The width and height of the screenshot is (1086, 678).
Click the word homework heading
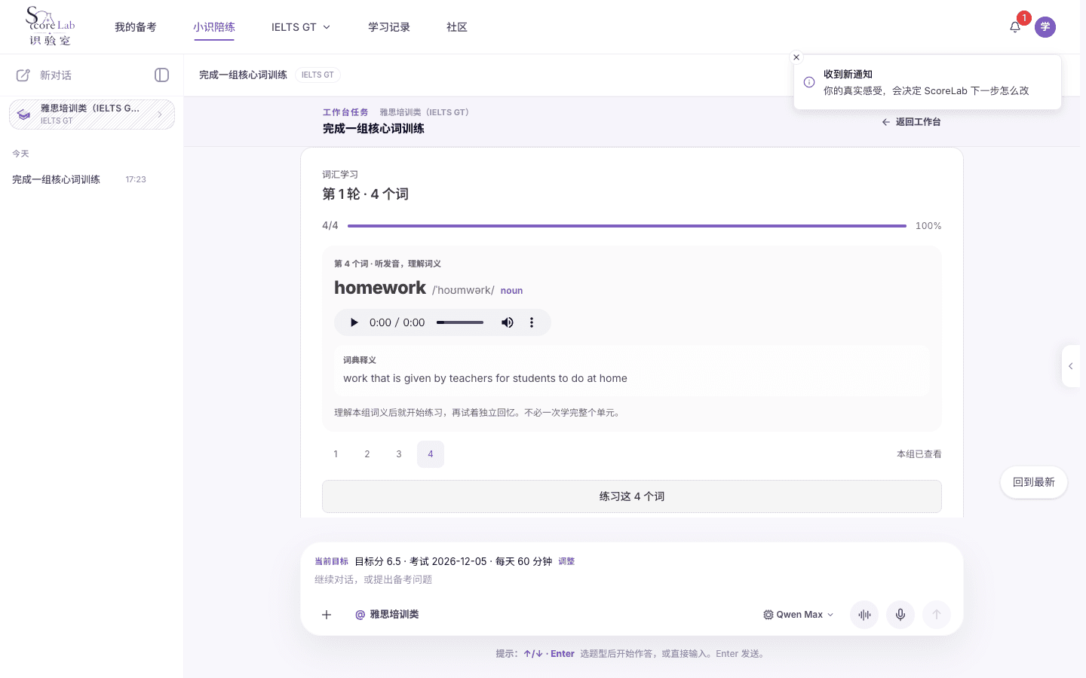(x=380, y=288)
